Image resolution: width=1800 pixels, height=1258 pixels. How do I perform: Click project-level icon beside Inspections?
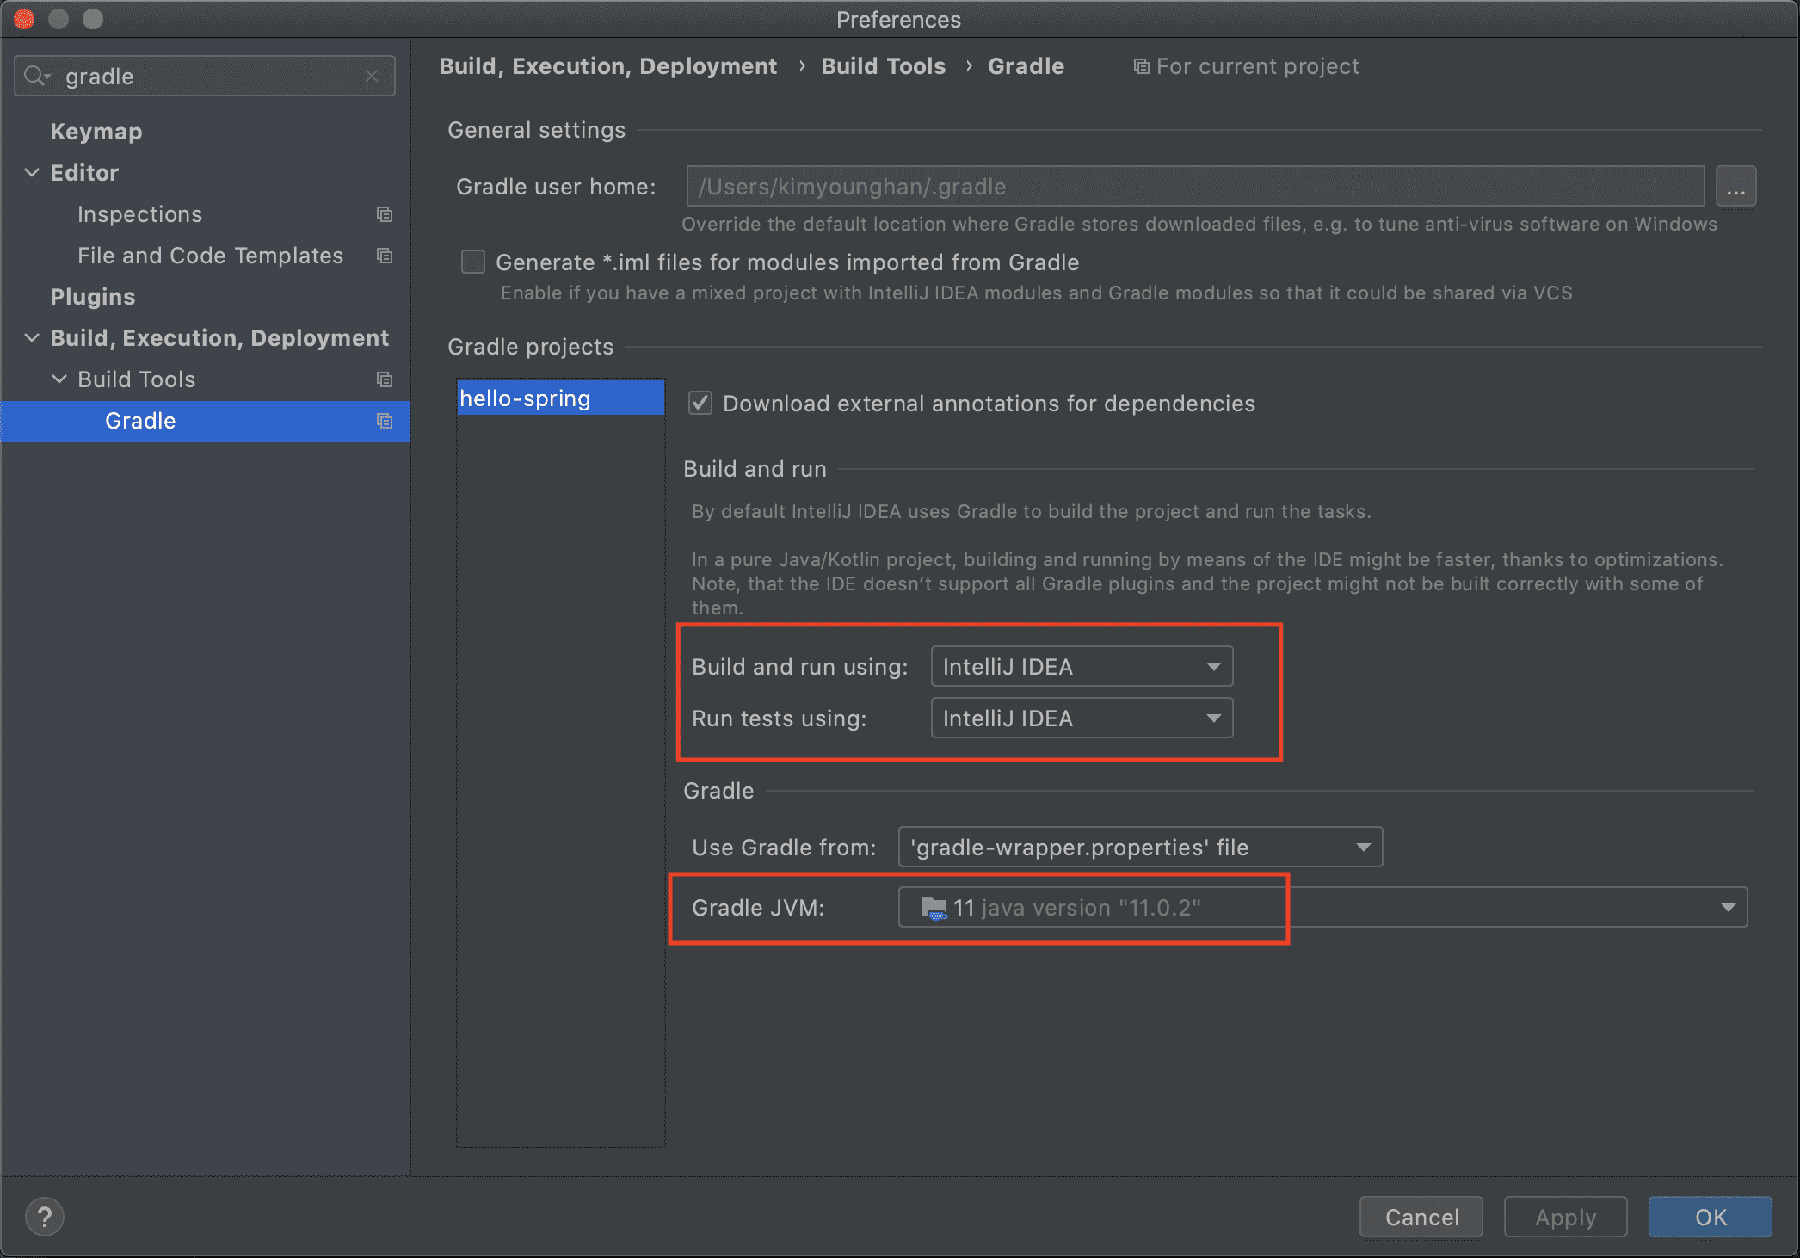click(385, 214)
